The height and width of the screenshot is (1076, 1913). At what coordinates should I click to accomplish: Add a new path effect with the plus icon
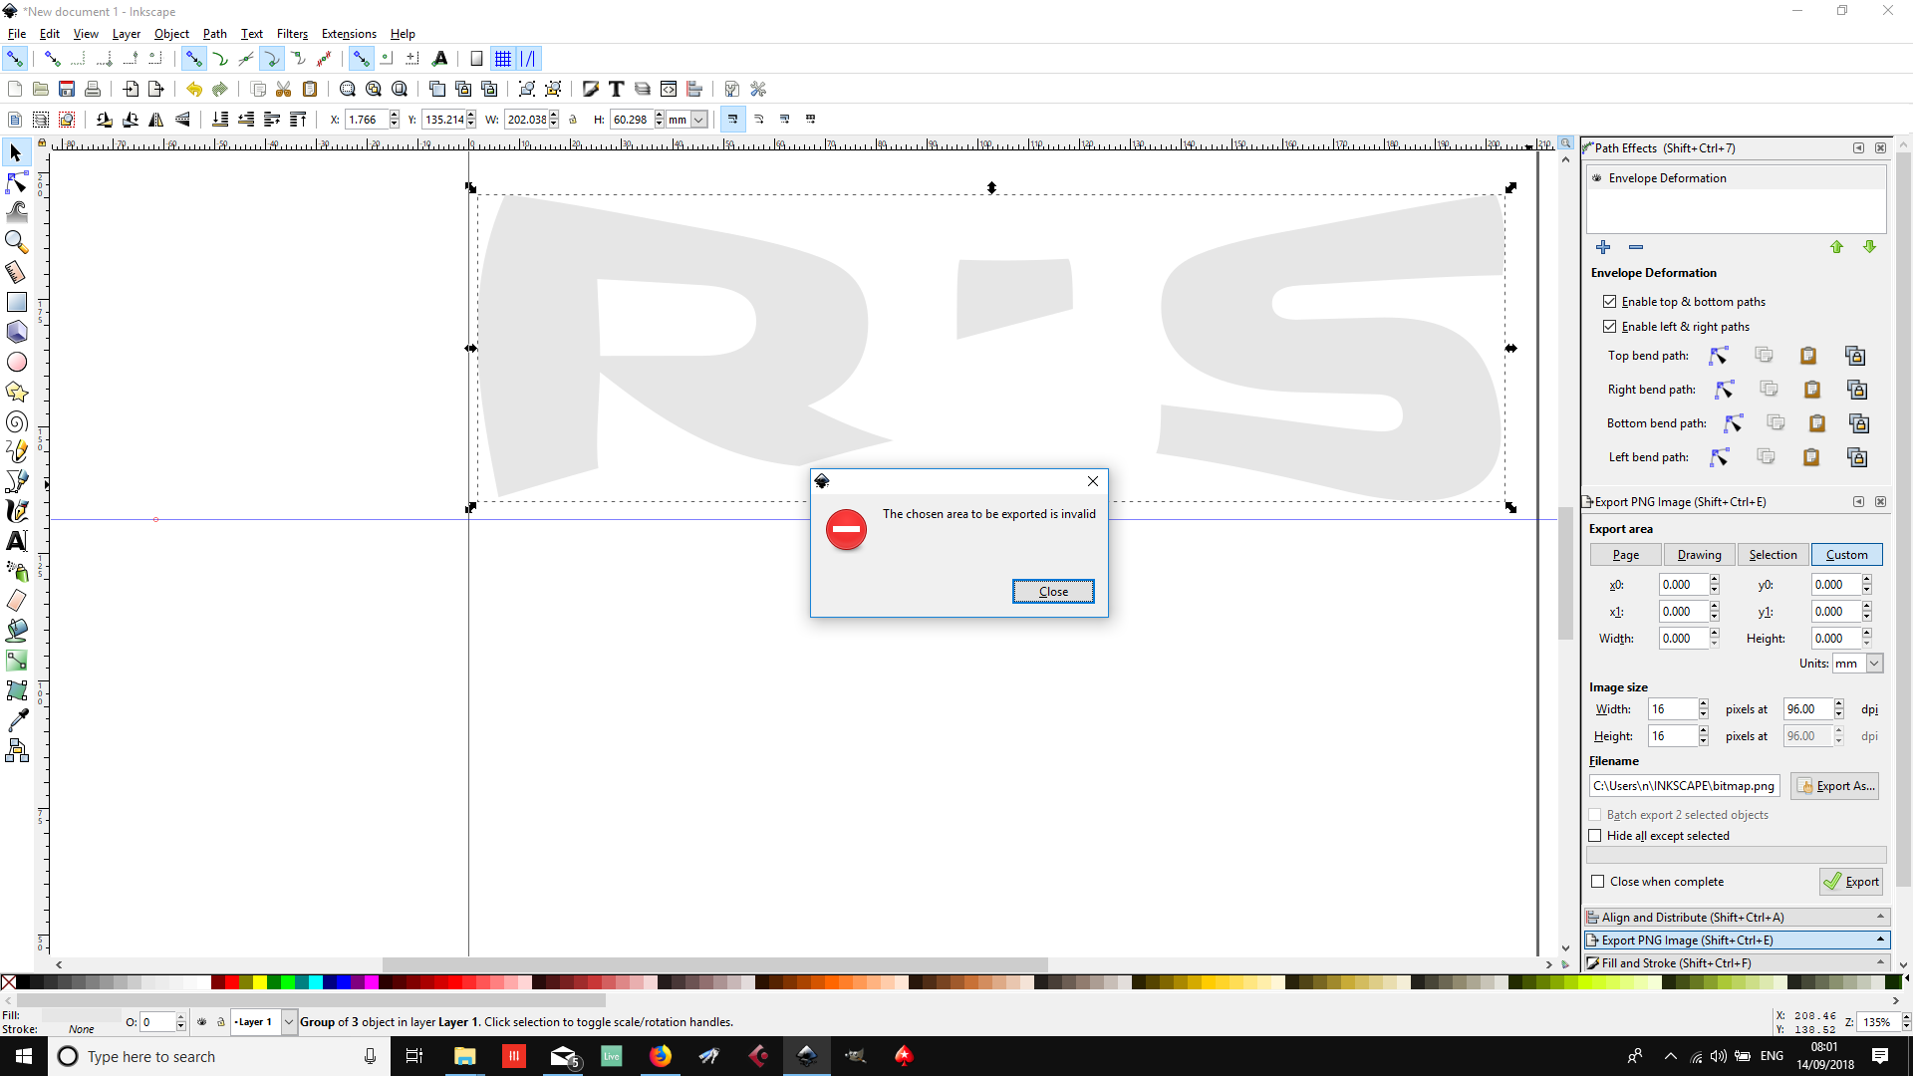[x=1603, y=247]
